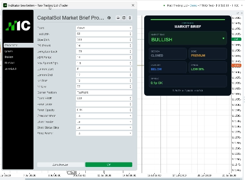Viewport: 245px width, 180px height.
Task: Expand the account selector dropdown arrow
Action: [x=242, y=5]
